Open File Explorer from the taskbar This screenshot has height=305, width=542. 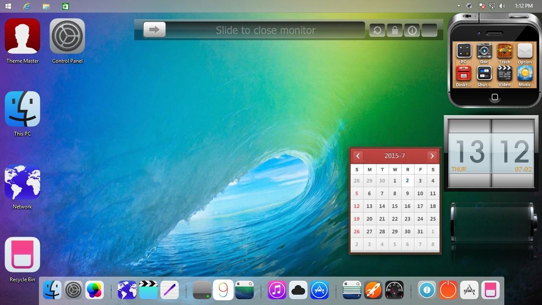pos(46,6)
